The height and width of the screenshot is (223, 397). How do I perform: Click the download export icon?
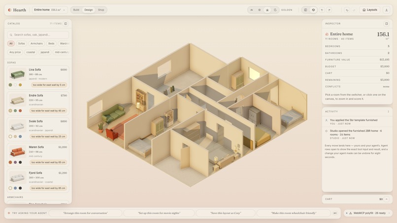click(386, 10)
